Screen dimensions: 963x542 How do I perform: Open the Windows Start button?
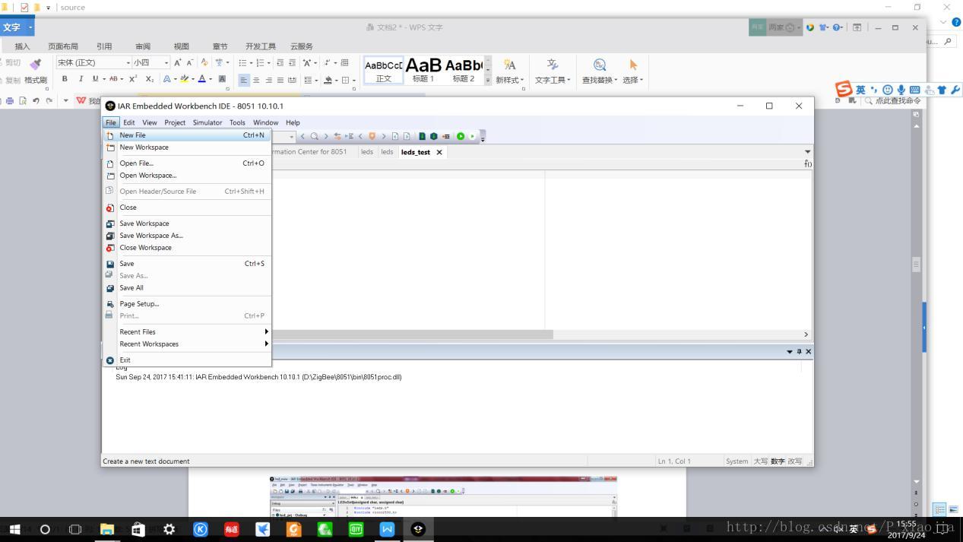pos(14,529)
